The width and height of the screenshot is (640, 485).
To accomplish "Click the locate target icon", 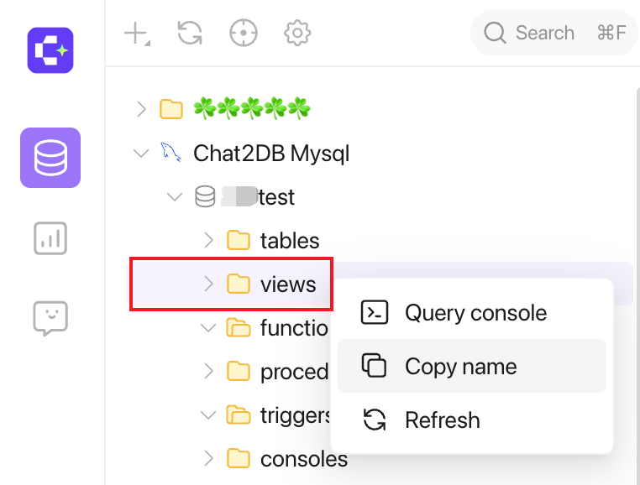I will click(x=244, y=33).
